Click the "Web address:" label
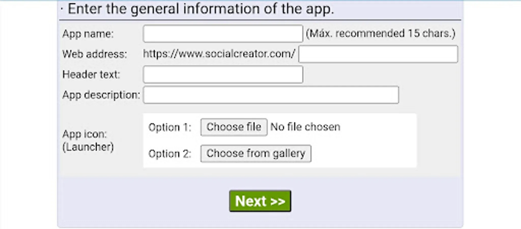521x229 pixels. (95, 54)
